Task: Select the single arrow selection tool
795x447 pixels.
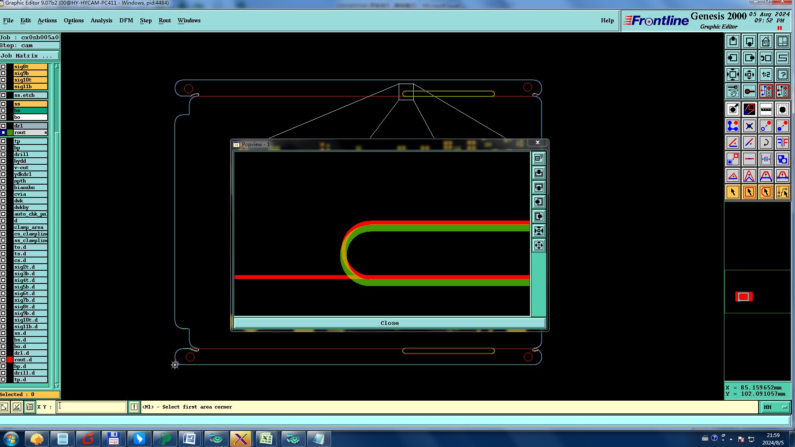Action: click(732, 192)
